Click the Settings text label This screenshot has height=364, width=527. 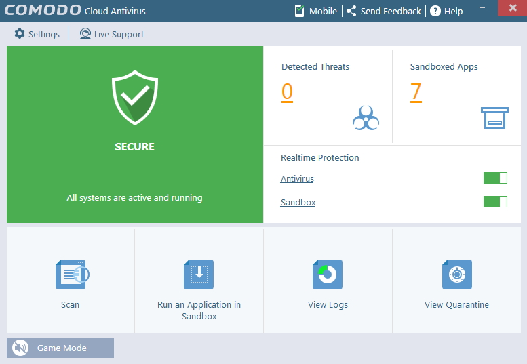[x=44, y=35]
